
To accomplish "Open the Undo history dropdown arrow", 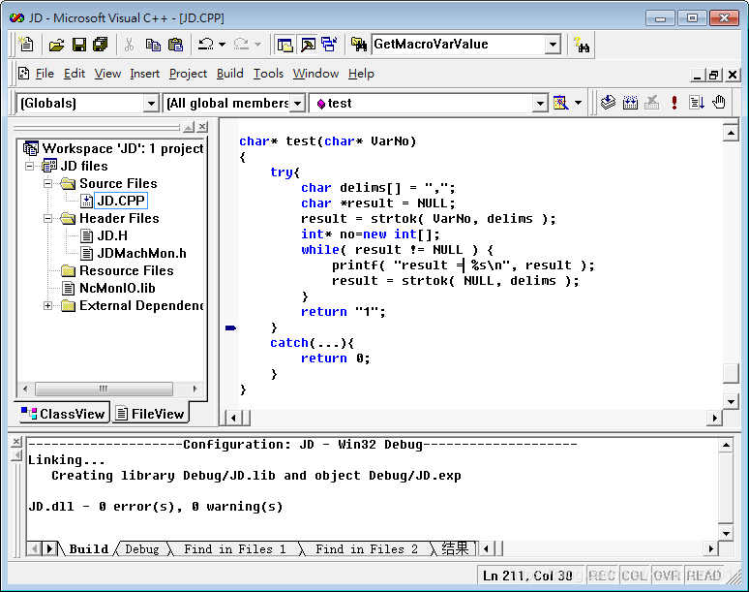I will tap(223, 45).
